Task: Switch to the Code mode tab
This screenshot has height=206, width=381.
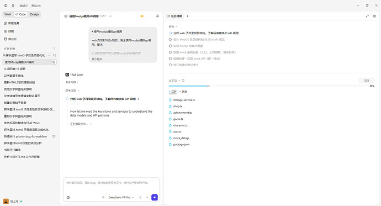Action: click(20, 14)
